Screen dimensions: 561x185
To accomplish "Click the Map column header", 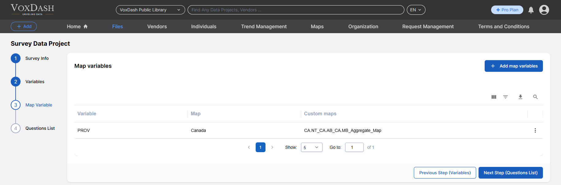I will [196, 114].
